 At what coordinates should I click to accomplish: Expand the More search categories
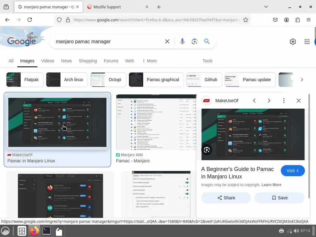150,61
